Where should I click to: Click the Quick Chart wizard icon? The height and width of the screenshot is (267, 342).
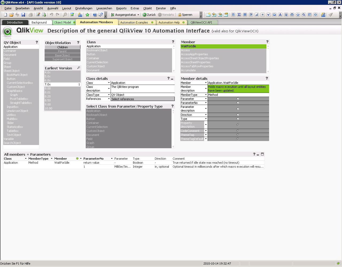80,15
